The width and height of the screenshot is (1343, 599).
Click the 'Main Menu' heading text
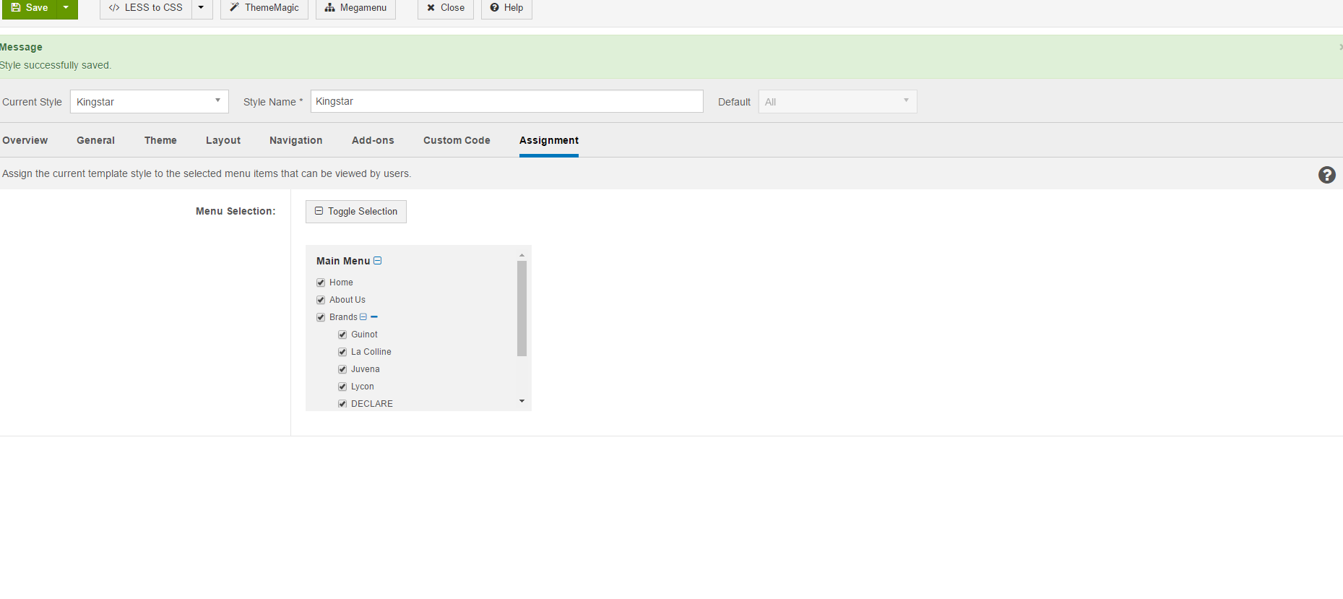(x=343, y=261)
